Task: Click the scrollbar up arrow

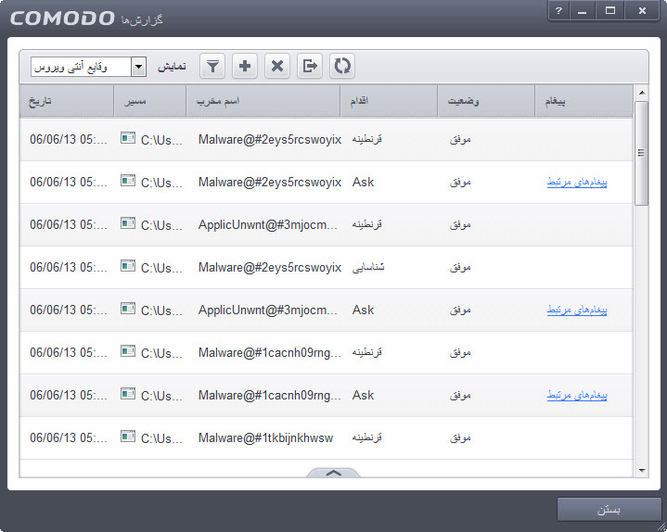Action: pyautogui.click(x=642, y=93)
